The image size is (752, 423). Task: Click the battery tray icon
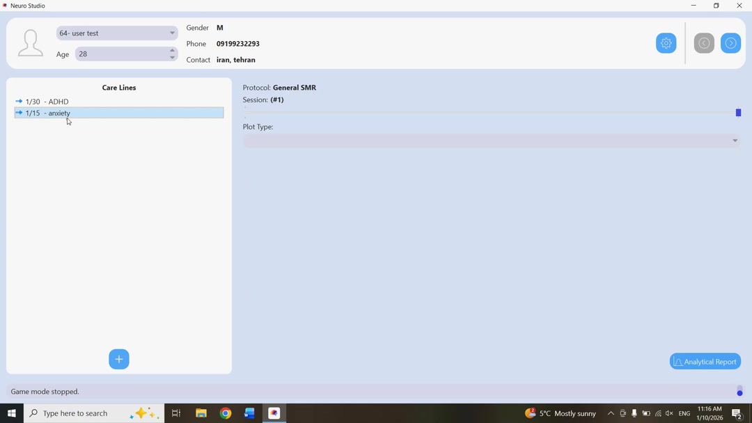coord(646,413)
